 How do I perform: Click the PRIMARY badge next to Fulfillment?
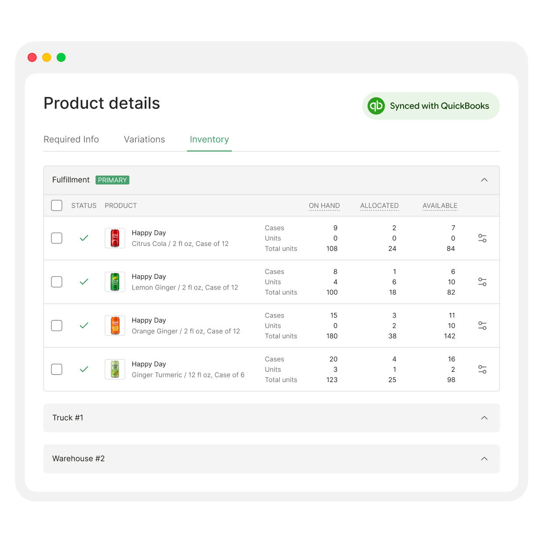112,180
